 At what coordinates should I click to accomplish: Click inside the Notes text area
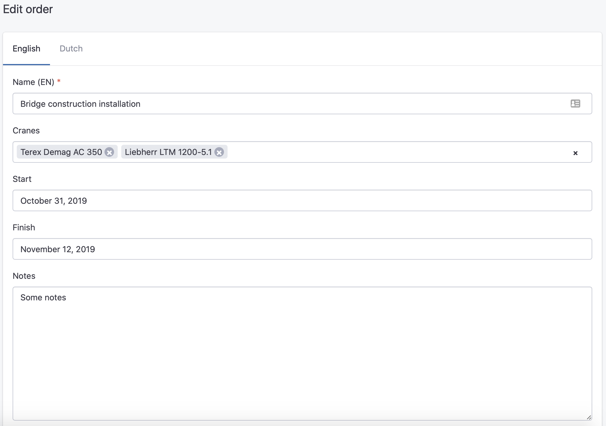pyautogui.click(x=302, y=354)
